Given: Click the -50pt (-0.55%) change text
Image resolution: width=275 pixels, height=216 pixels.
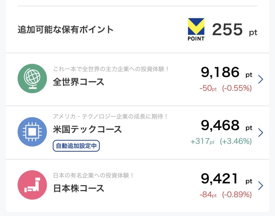Looking at the screenshot, I should point(226,88).
